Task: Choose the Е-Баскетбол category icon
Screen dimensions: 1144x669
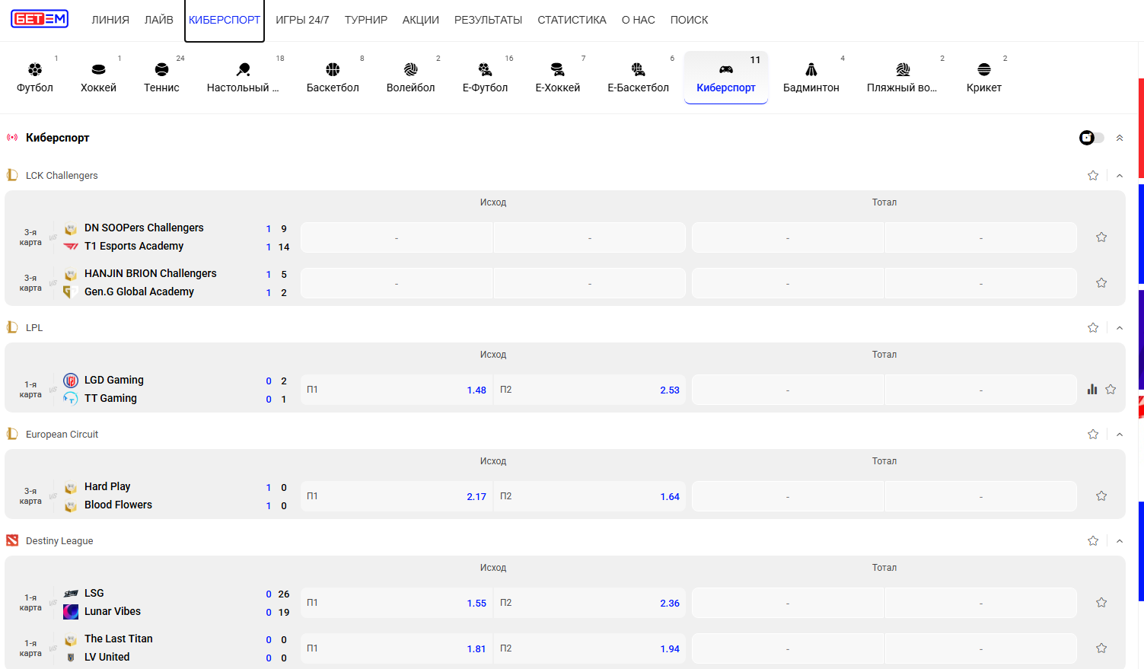Action: click(638, 78)
